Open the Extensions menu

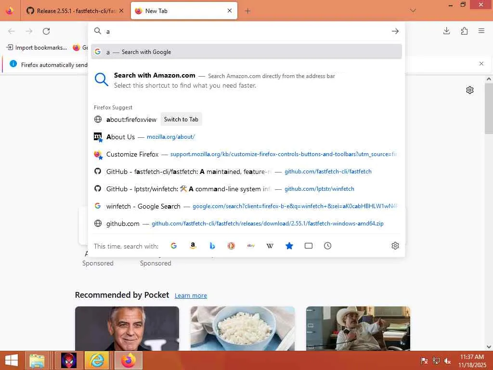click(x=464, y=31)
